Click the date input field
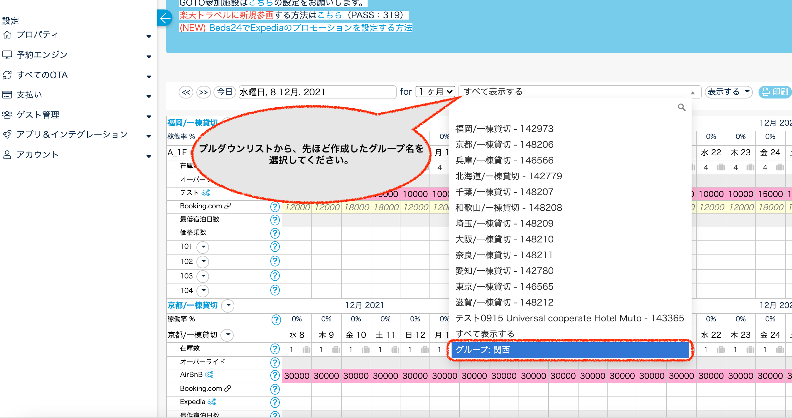The image size is (792, 418). click(x=317, y=92)
